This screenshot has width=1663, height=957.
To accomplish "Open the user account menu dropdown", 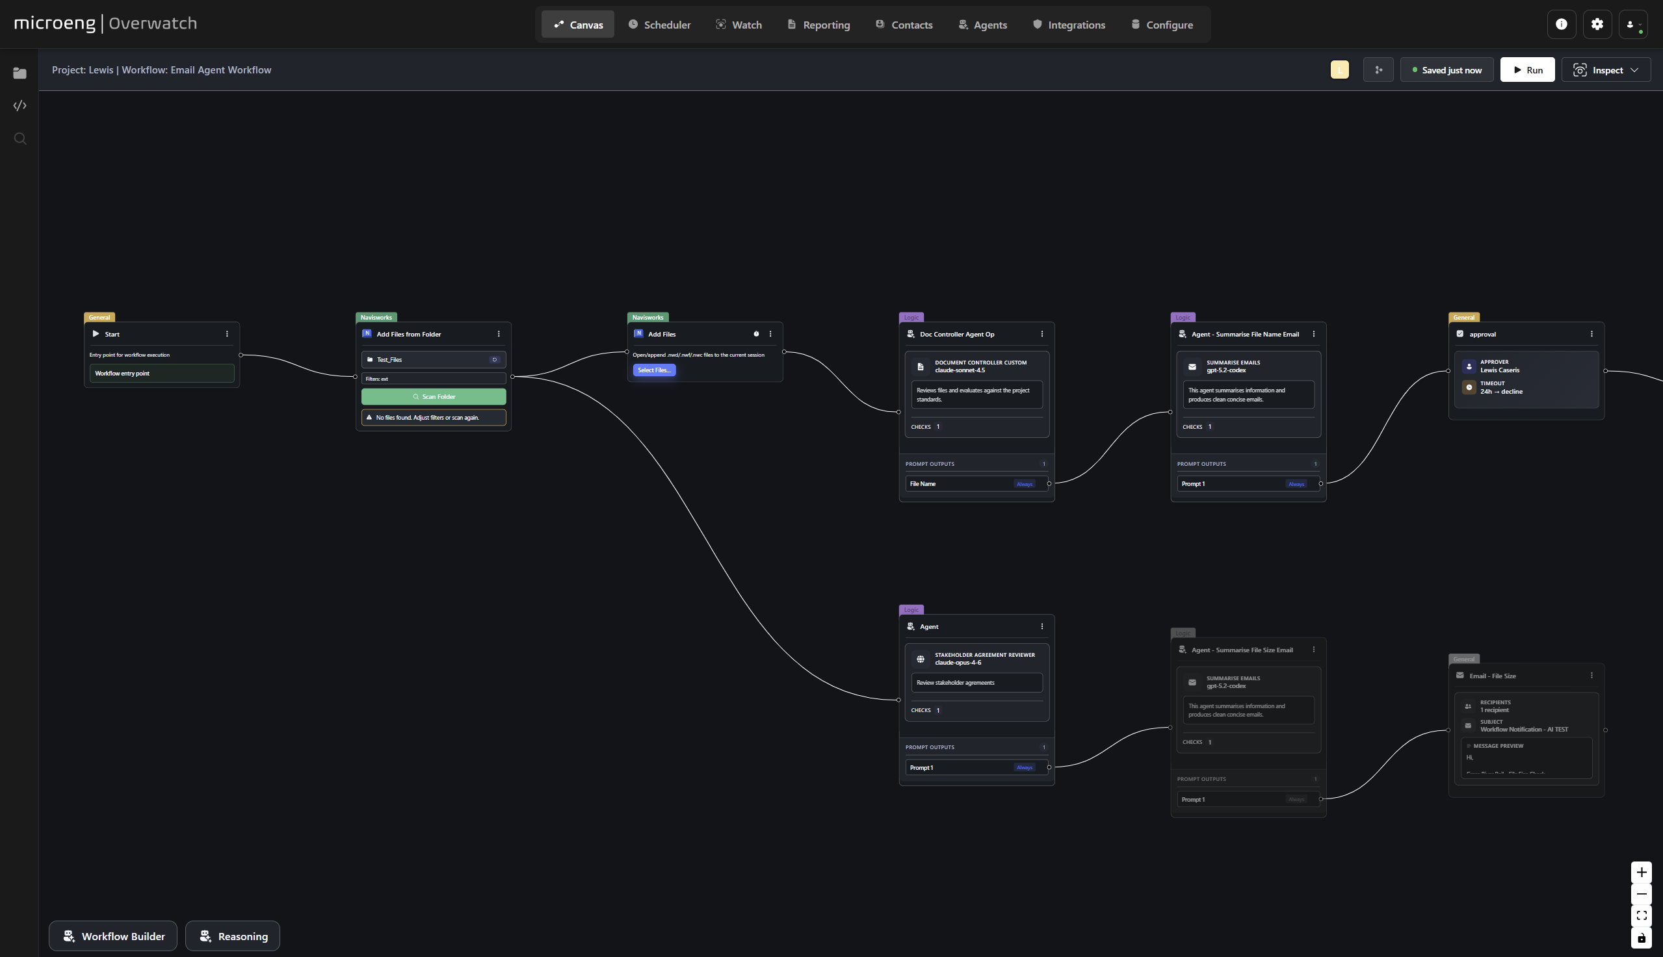I will tap(1632, 24).
